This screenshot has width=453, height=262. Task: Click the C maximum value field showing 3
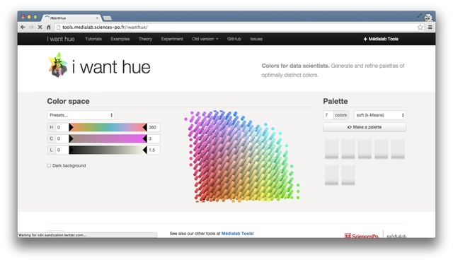coord(154,138)
